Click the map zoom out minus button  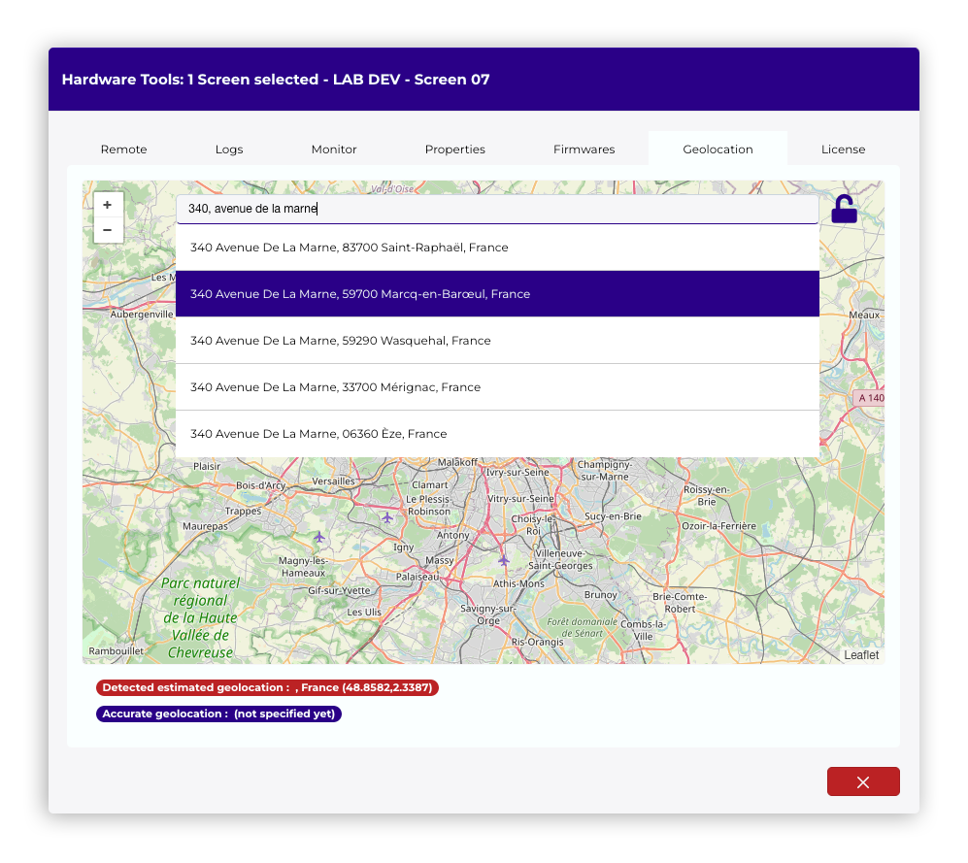(x=107, y=230)
